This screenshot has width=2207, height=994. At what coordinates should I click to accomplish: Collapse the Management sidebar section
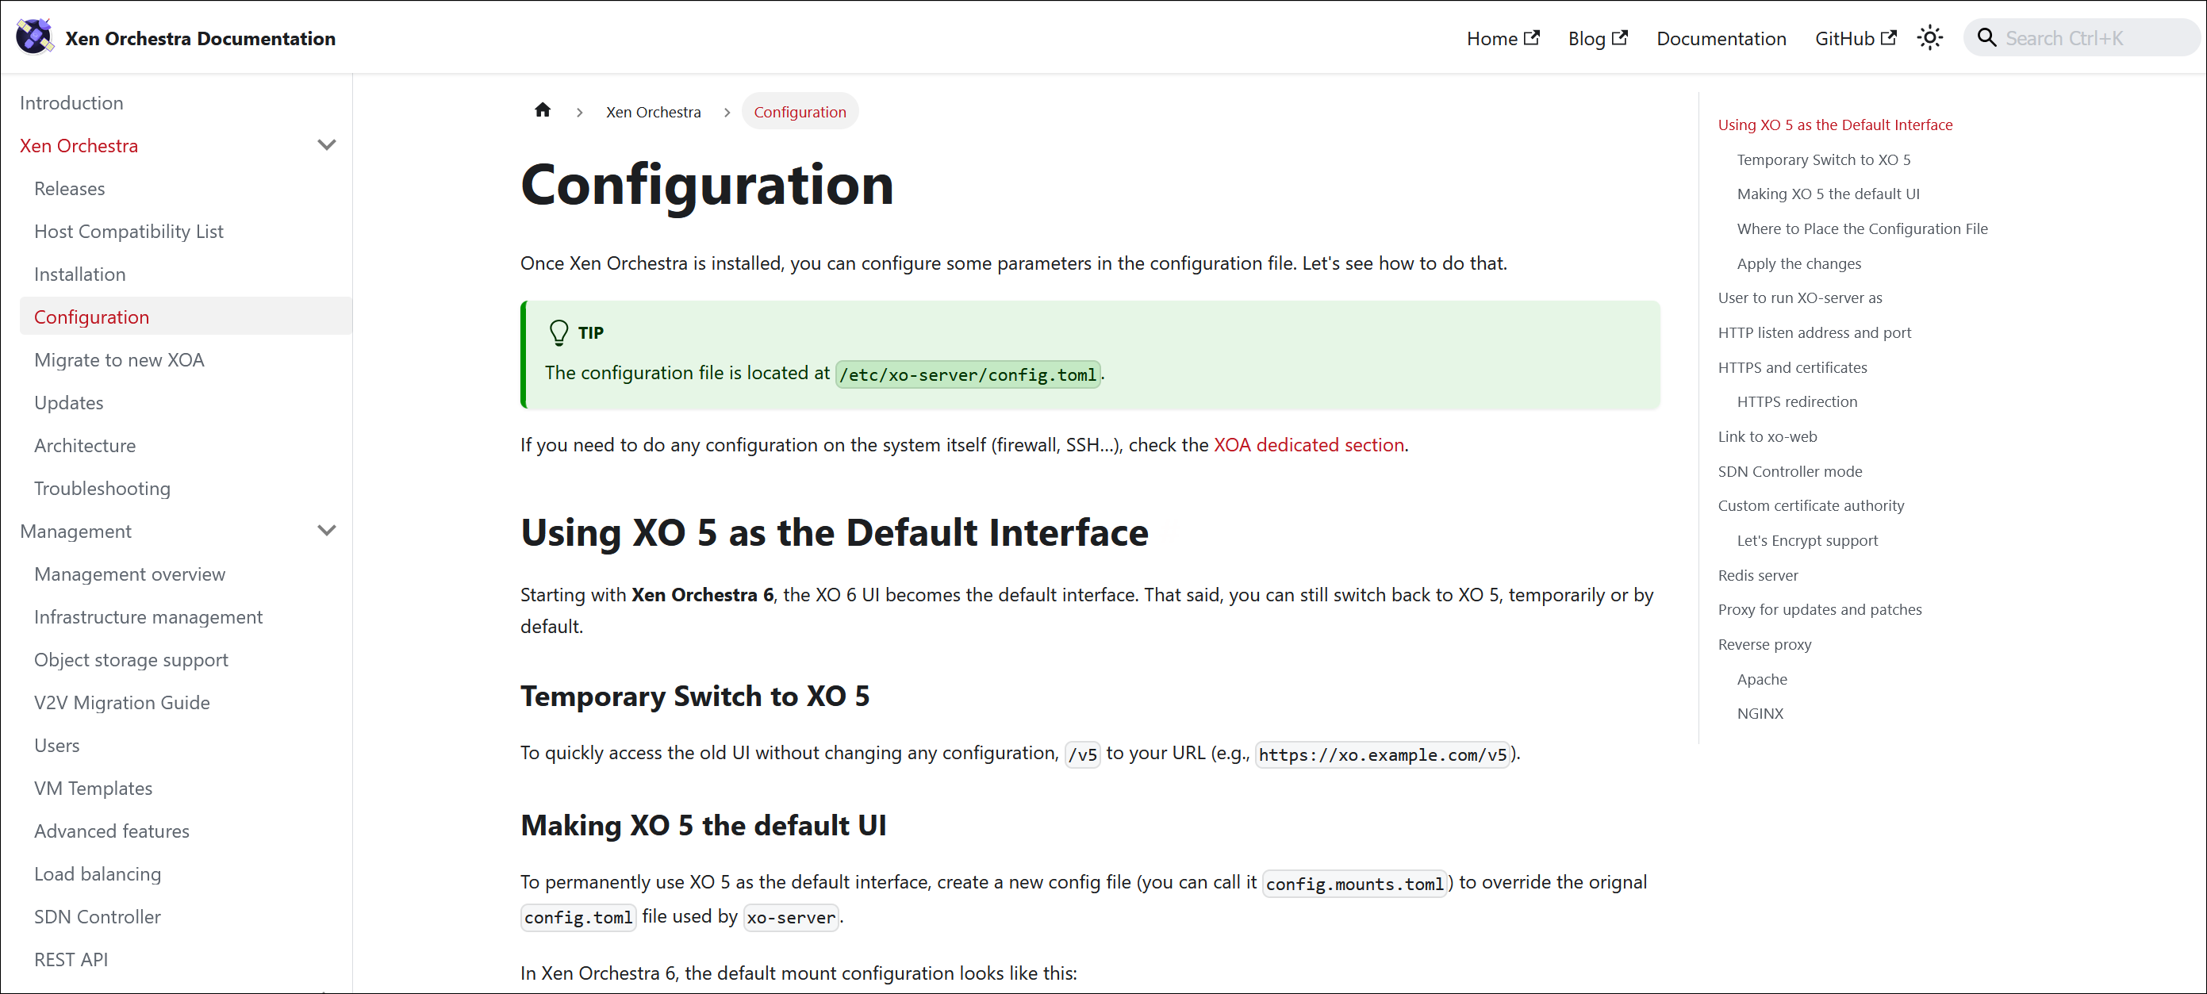(326, 531)
